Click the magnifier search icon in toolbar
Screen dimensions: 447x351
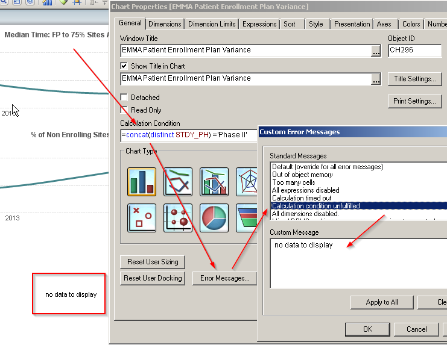(x=4, y=2)
